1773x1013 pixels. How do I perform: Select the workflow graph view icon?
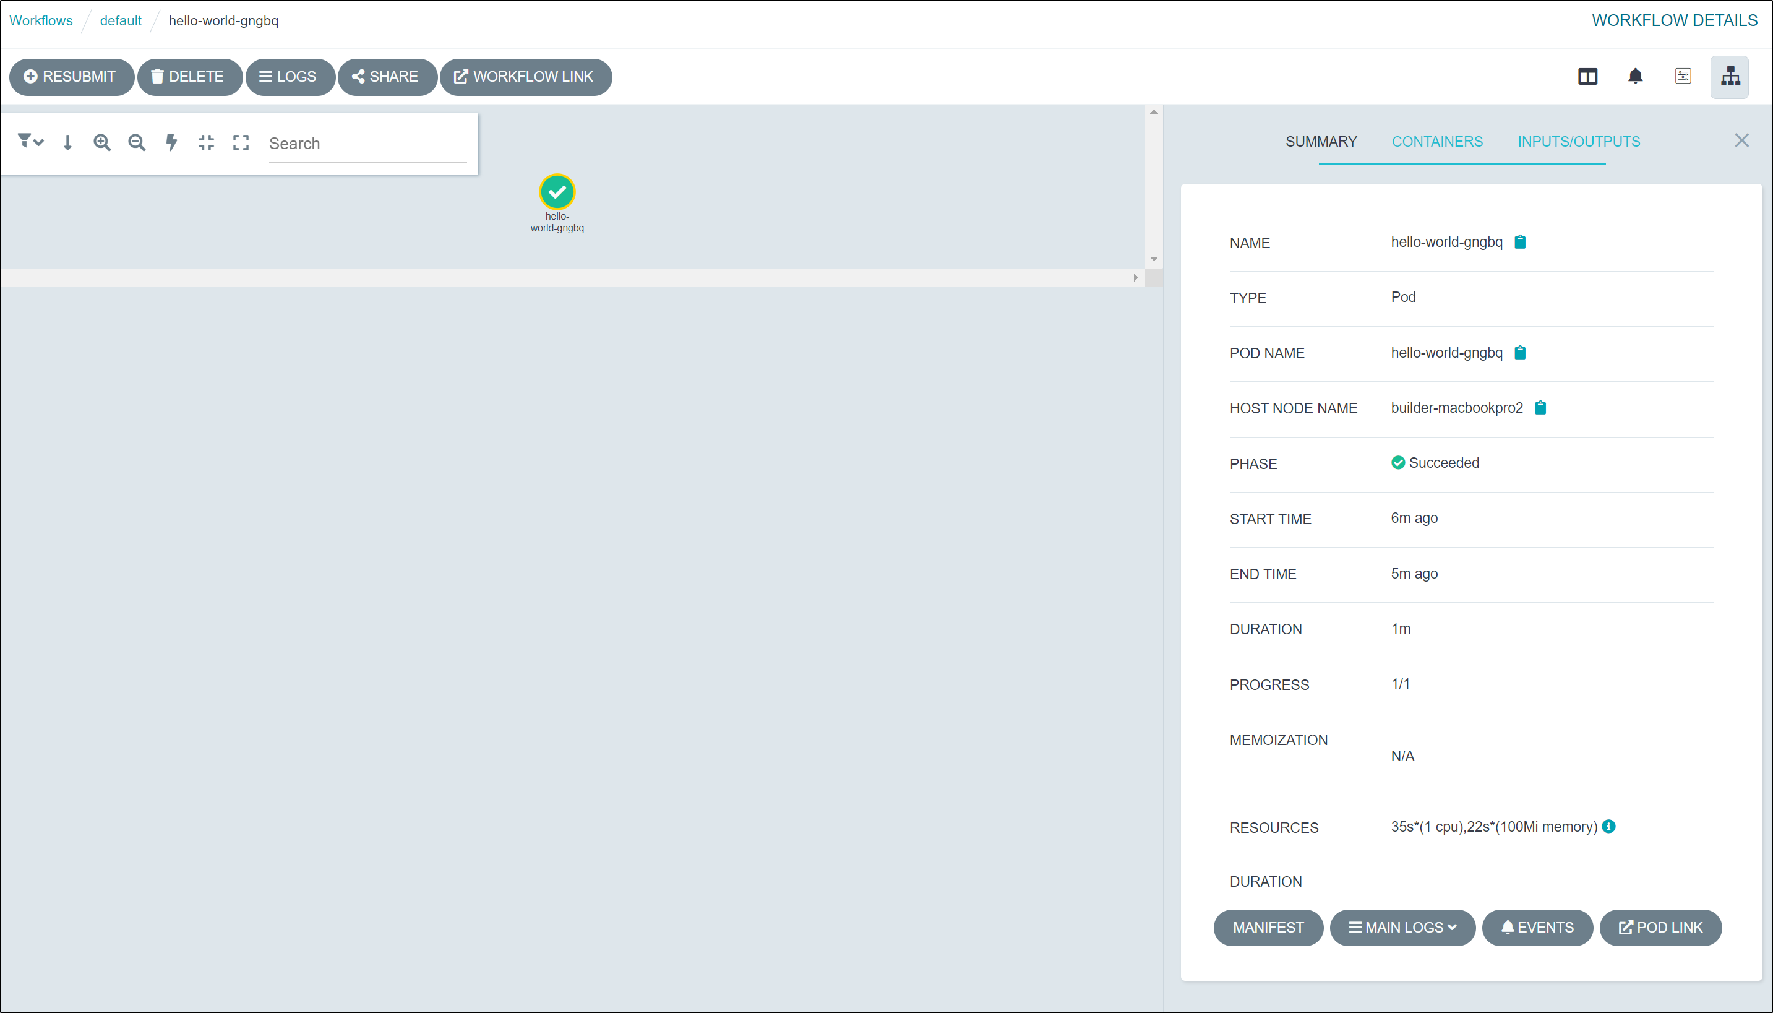pyautogui.click(x=1730, y=77)
